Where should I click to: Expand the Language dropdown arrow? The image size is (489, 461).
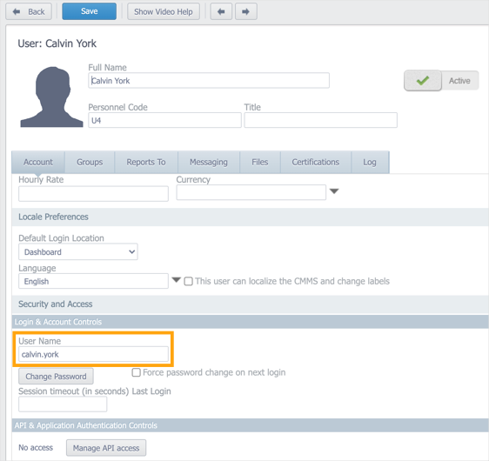tap(177, 280)
